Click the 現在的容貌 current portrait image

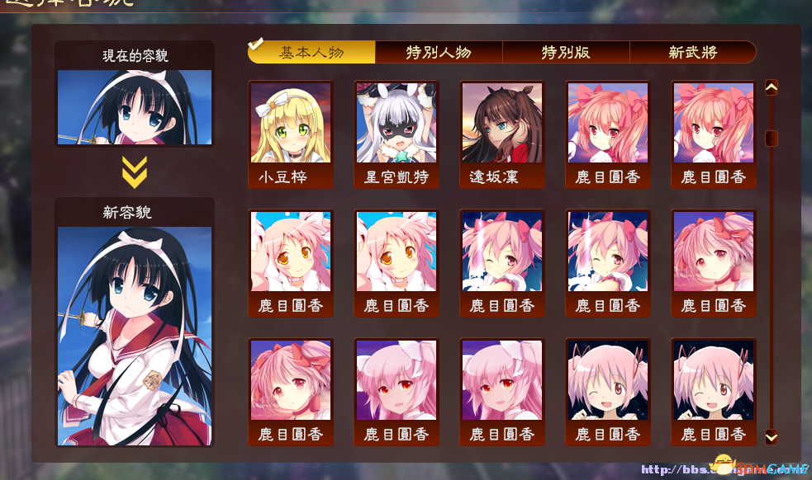[x=135, y=107]
